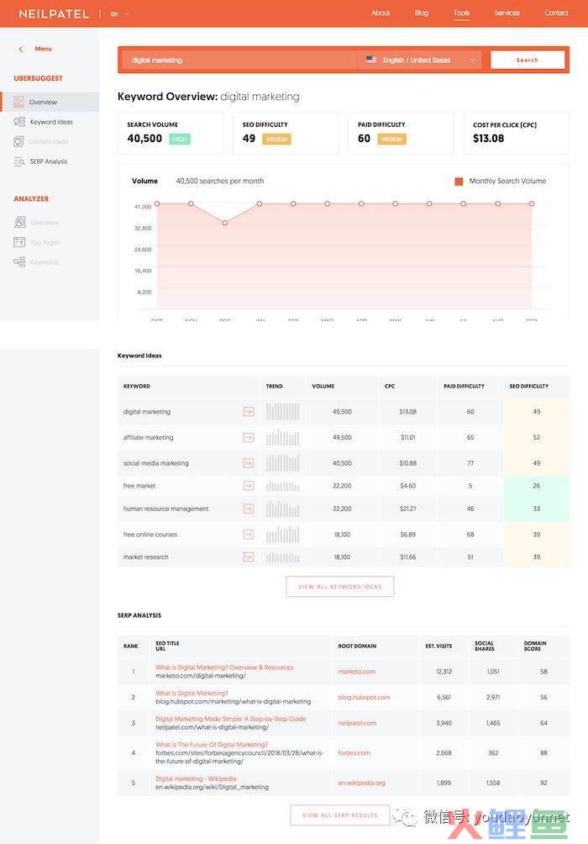Viewport: 588px width, 844px height.
Task: Open the Blog menu item
Action: 421,13
